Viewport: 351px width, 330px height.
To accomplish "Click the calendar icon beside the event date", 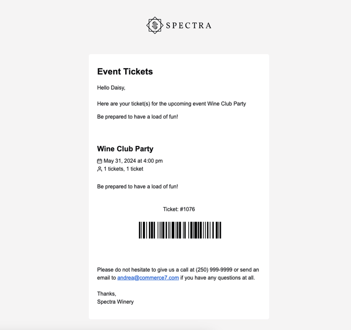I will [100, 161].
